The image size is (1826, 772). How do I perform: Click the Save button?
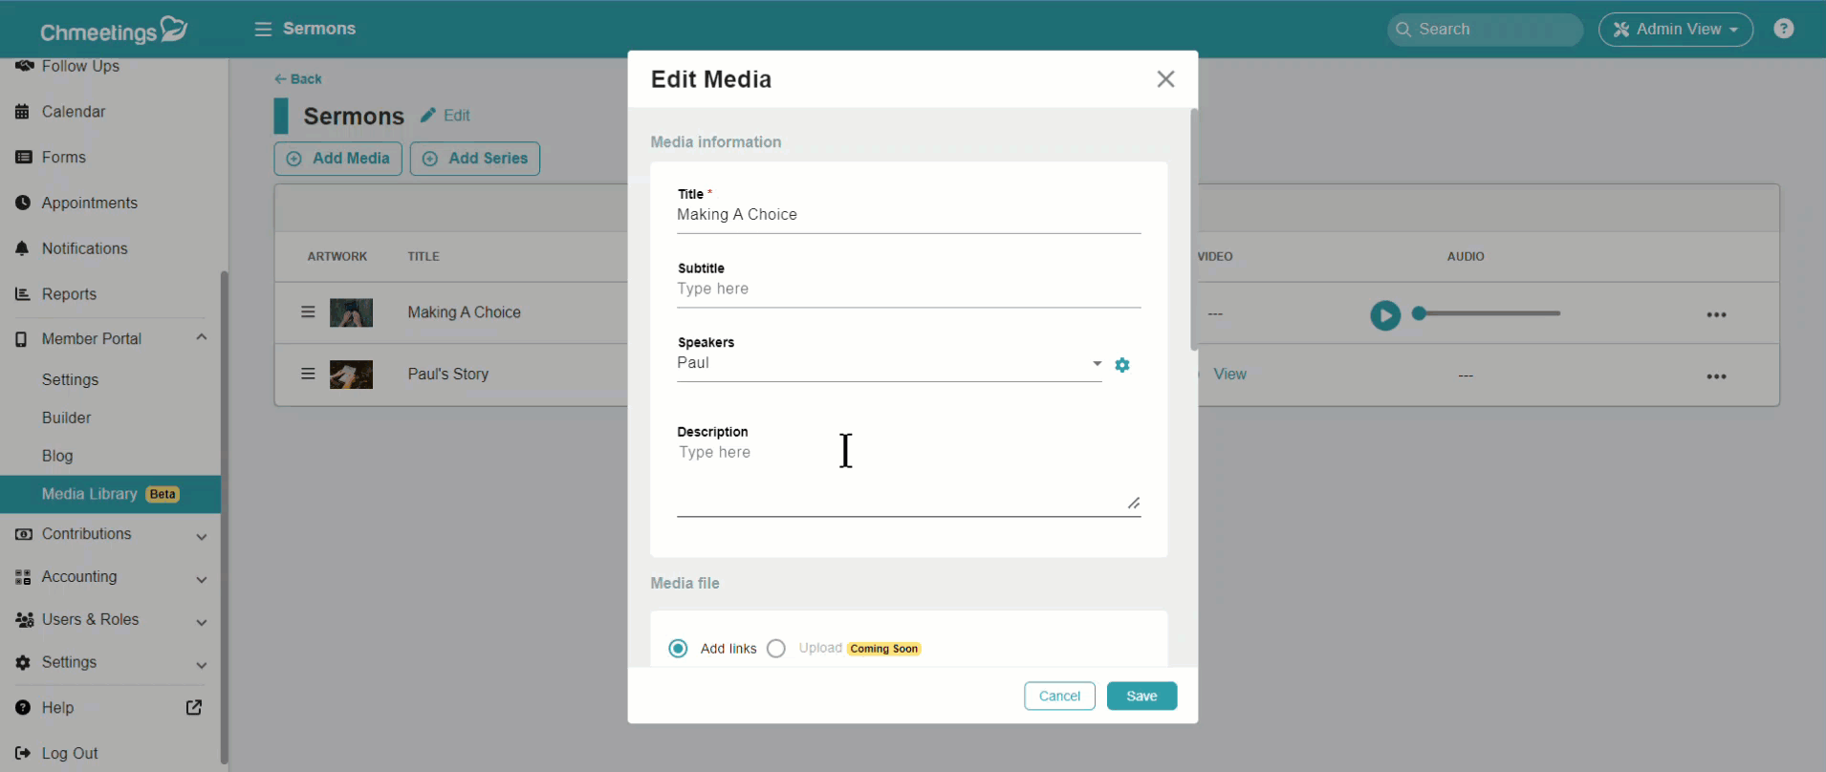pyautogui.click(x=1141, y=696)
